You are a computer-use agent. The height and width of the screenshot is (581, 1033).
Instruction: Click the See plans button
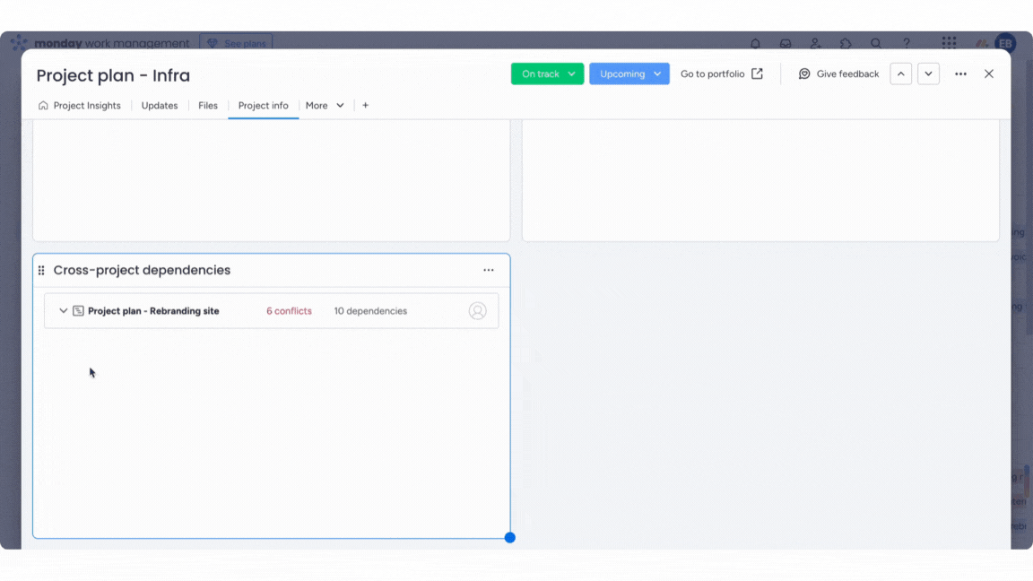click(236, 43)
